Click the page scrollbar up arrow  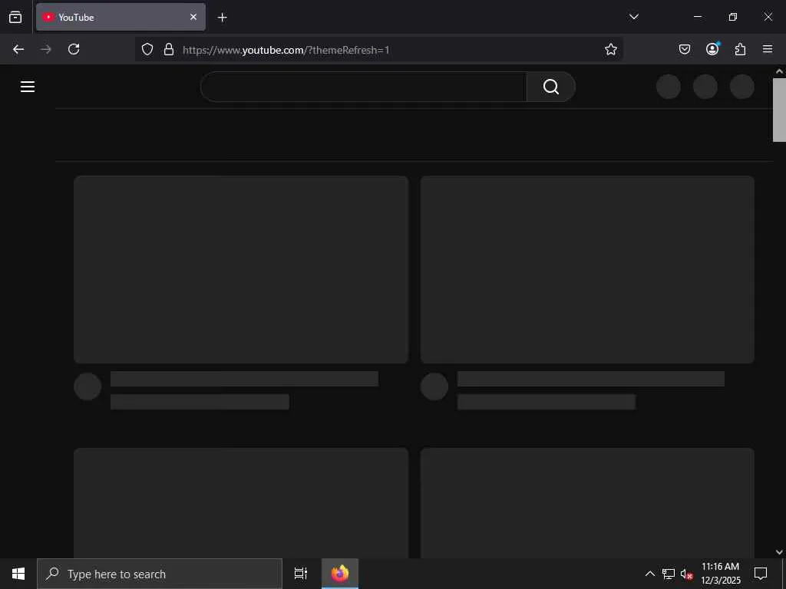pyautogui.click(x=779, y=71)
